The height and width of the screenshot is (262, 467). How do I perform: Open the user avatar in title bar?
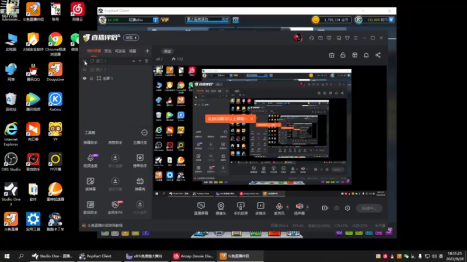click(x=298, y=38)
